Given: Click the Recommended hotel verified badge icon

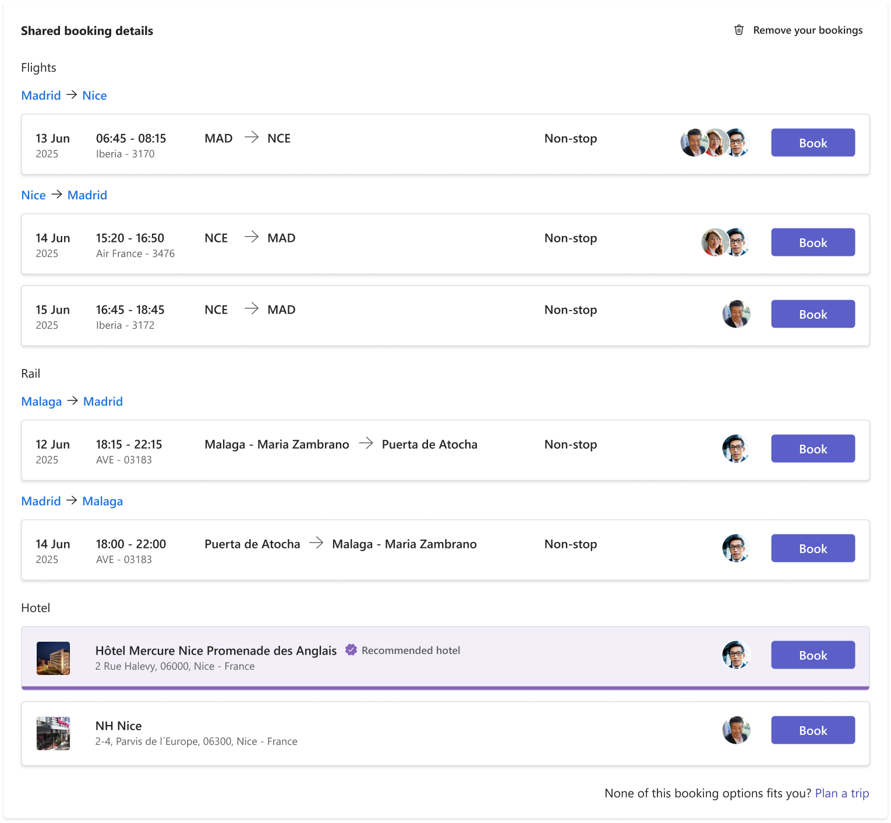Looking at the screenshot, I should 351,650.
